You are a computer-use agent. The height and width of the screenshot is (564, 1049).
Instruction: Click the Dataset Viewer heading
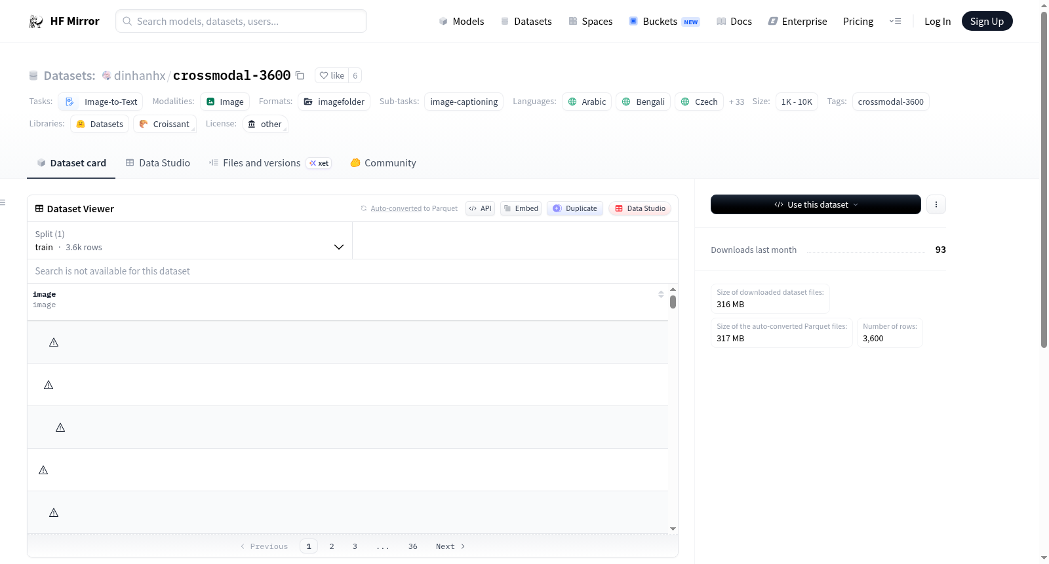pos(81,208)
